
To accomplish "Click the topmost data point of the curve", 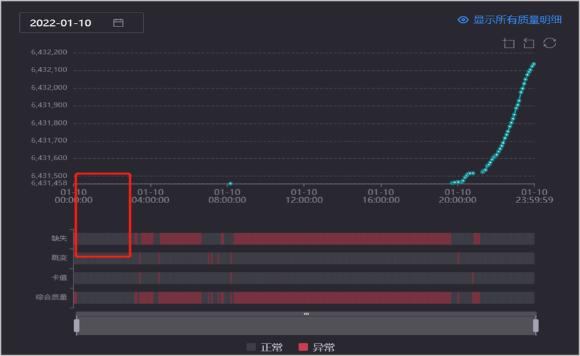I will pyautogui.click(x=533, y=64).
